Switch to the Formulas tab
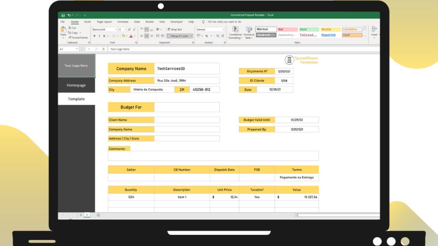The height and width of the screenshot is (246, 438). click(x=123, y=22)
